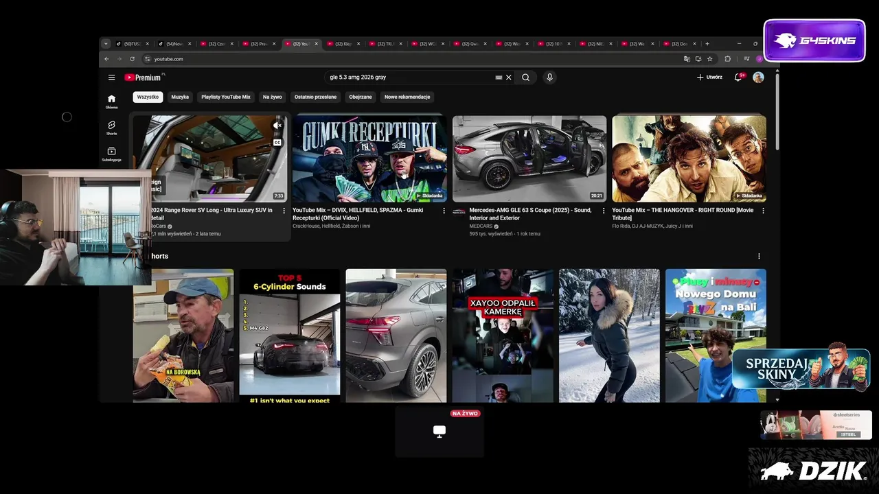Screen dimensions: 879x494
Task: Click the translate page icon in address bar
Action: point(687,59)
